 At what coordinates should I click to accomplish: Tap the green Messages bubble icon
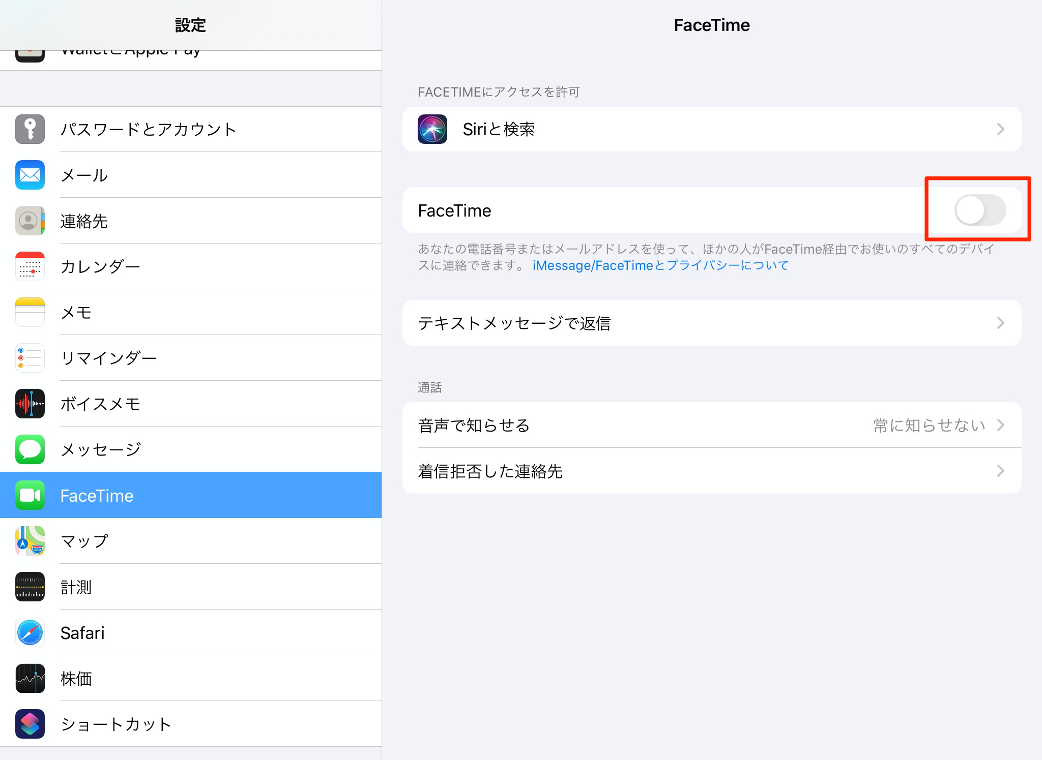tap(30, 449)
